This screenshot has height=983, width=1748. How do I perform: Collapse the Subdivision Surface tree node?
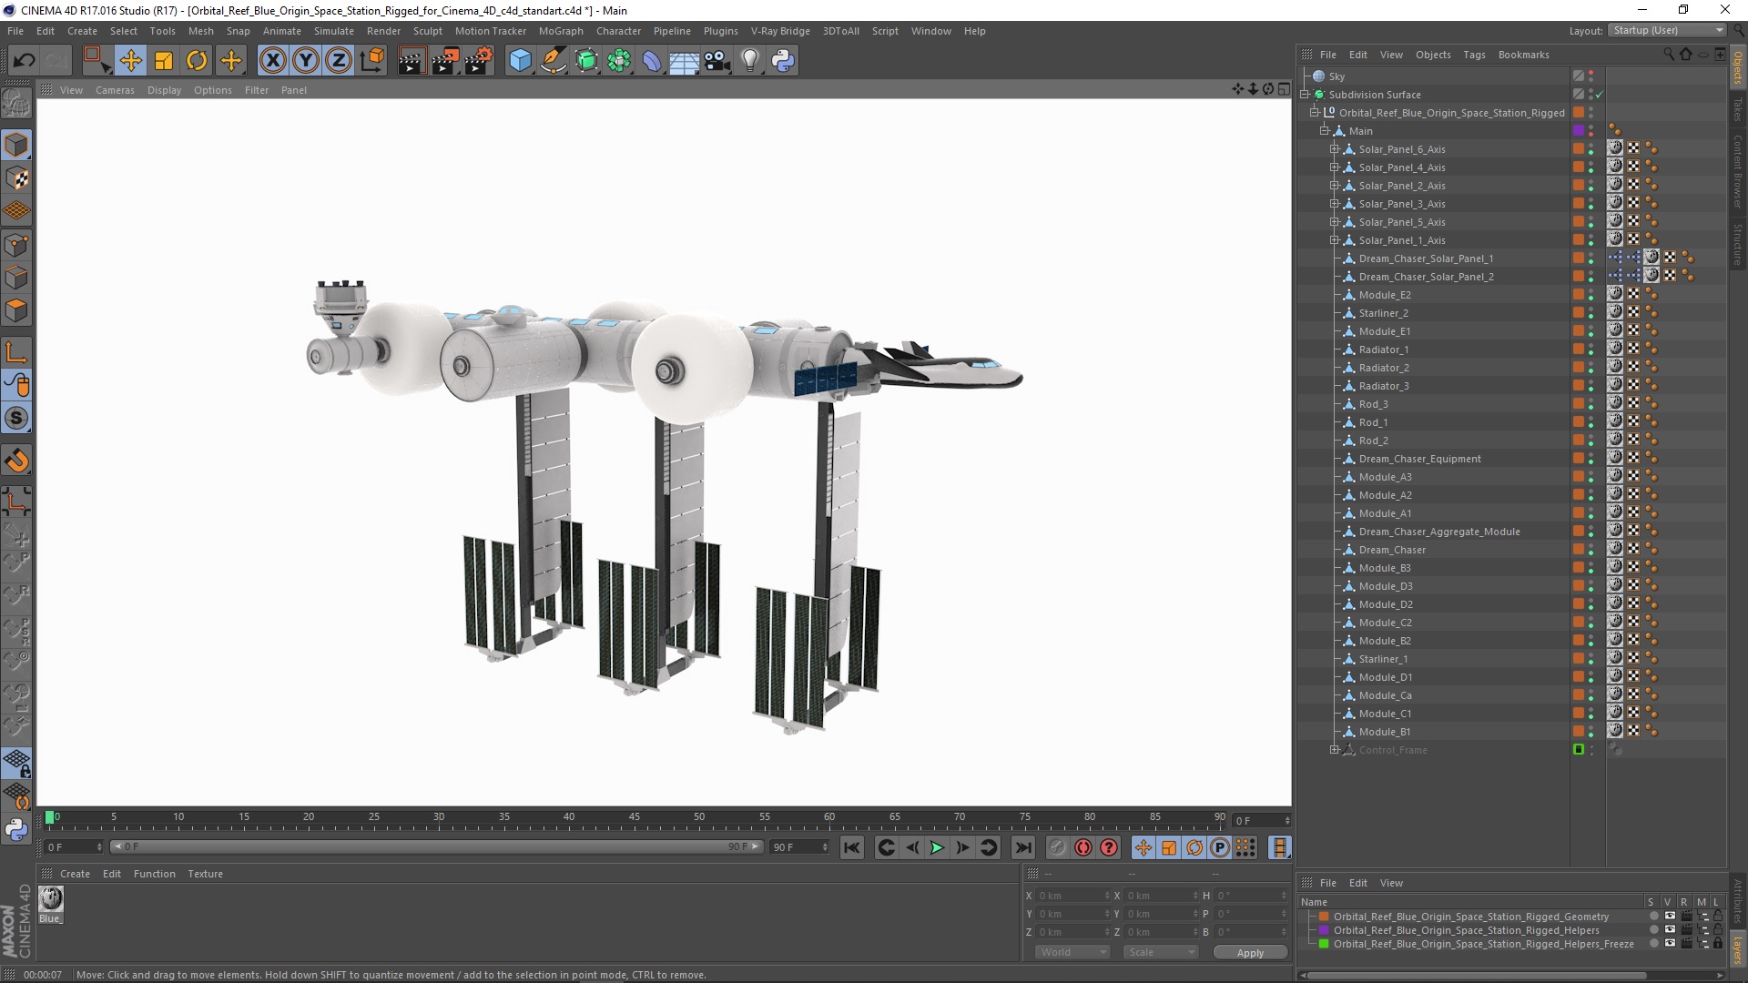tap(1305, 95)
